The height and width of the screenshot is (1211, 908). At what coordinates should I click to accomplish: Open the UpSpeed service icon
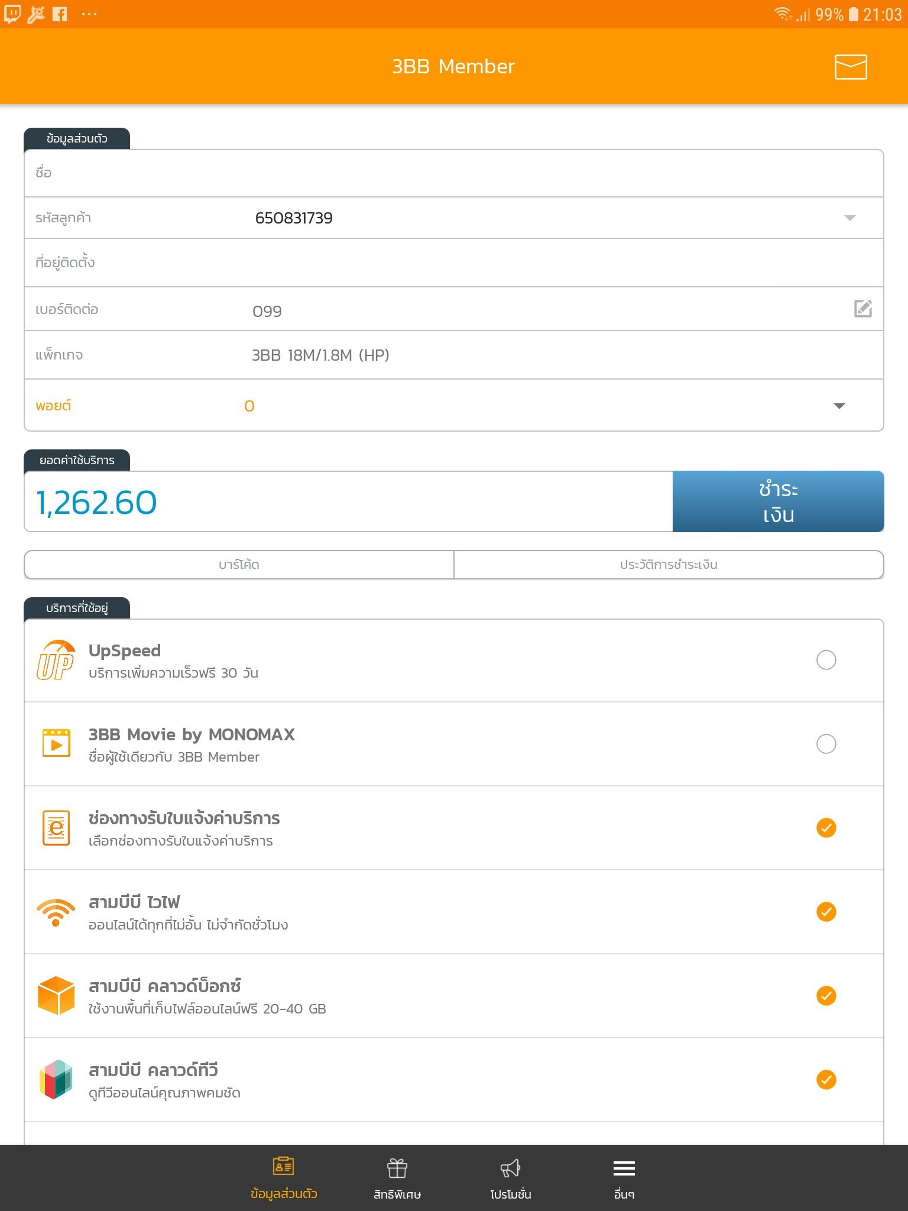click(x=56, y=660)
